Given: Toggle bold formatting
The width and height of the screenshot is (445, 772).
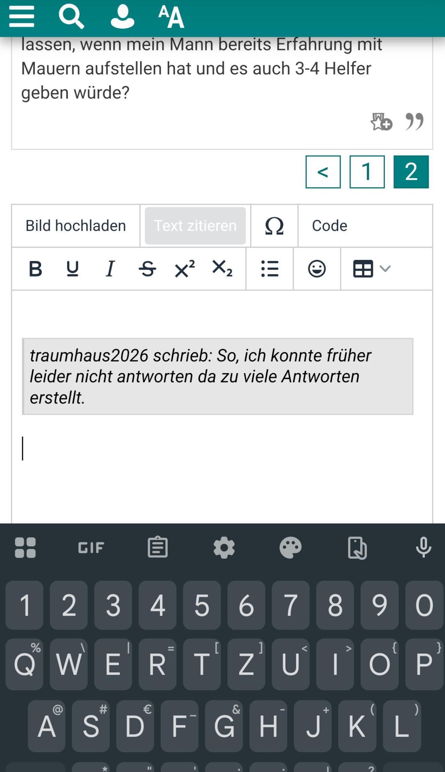Looking at the screenshot, I should pos(35,269).
